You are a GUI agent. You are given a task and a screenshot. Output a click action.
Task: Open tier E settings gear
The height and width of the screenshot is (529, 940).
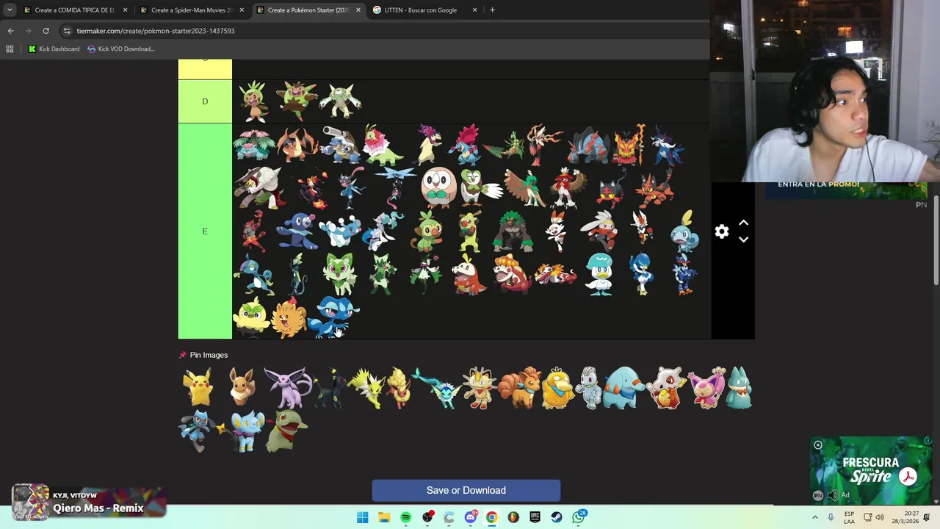722,231
